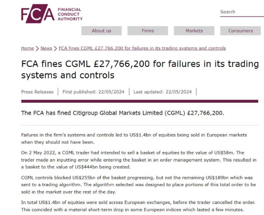Click the chevron after Home breadcrumb
The height and width of the screenshot is (215, 264).
pyautogui.click(x=37, y=48)
